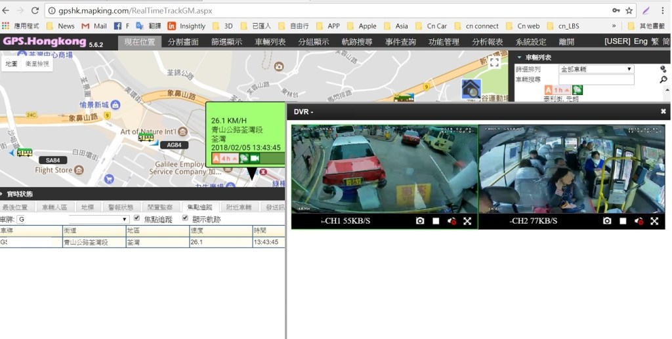
Task: Click the 車輛搜尋 search input field
Action: pos(596,79)
